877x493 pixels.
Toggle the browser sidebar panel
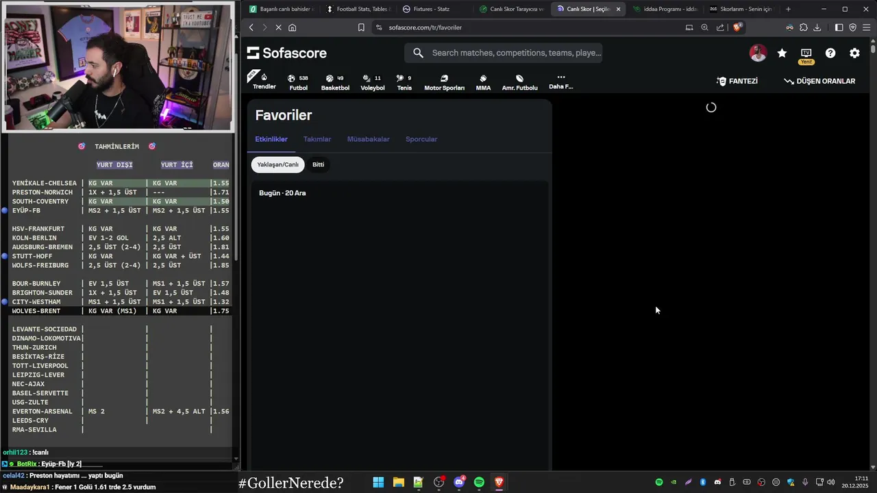839,27
